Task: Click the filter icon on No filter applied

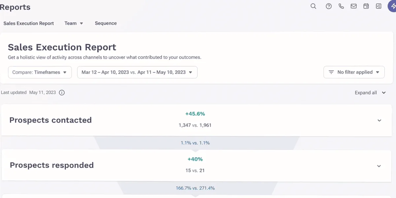Action: pos(331,72)
